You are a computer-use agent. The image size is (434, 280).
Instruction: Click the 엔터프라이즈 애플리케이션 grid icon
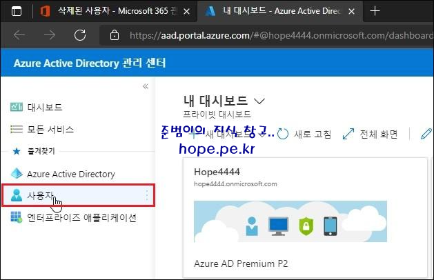(17, 217)
